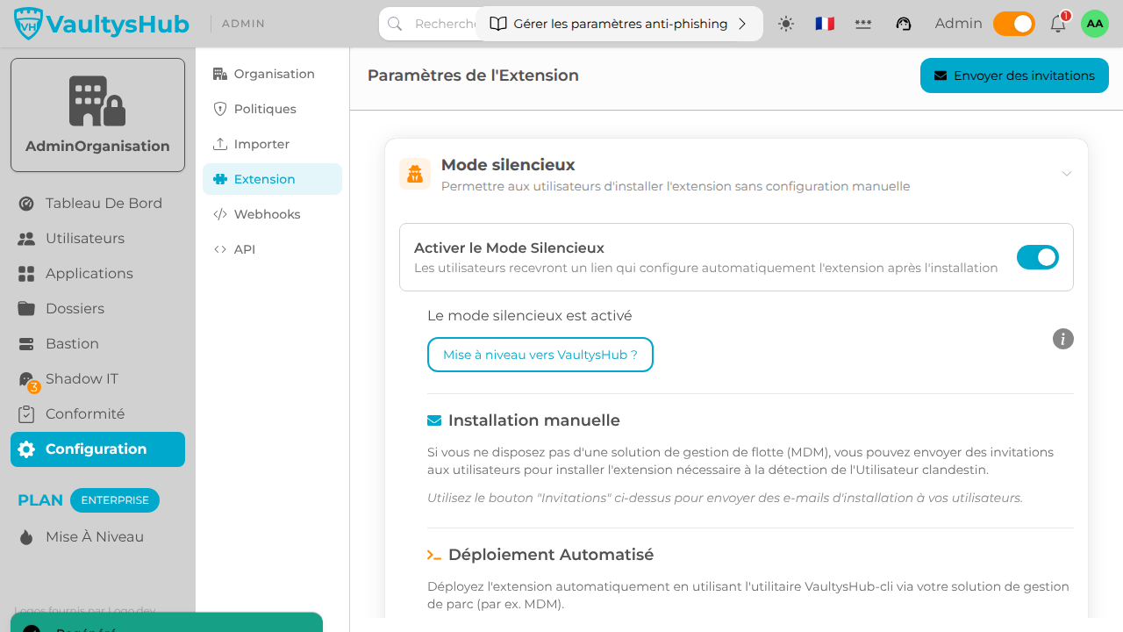Open Tableau De Bord in sidebar
Screen dimensions: 1123x632
click(97, 203)
